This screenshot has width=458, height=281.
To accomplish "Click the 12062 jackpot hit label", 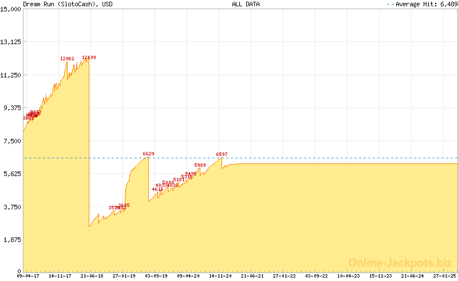I will pos(67,58).
